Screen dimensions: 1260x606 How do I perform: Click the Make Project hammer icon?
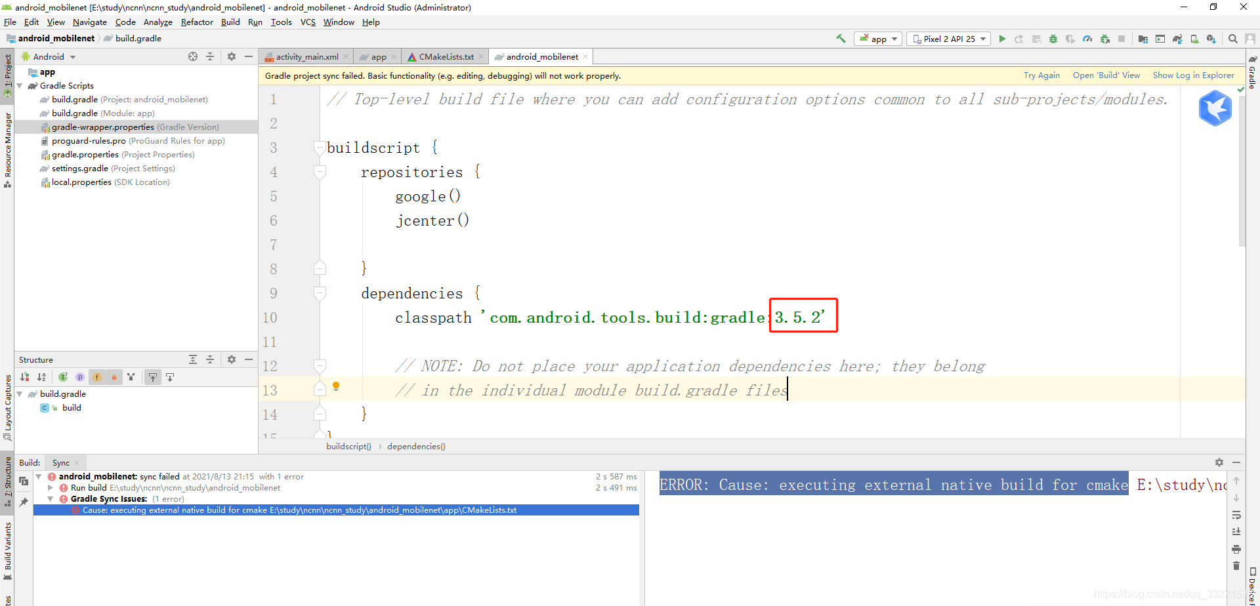pyautogui.click(x=841, y=39)
